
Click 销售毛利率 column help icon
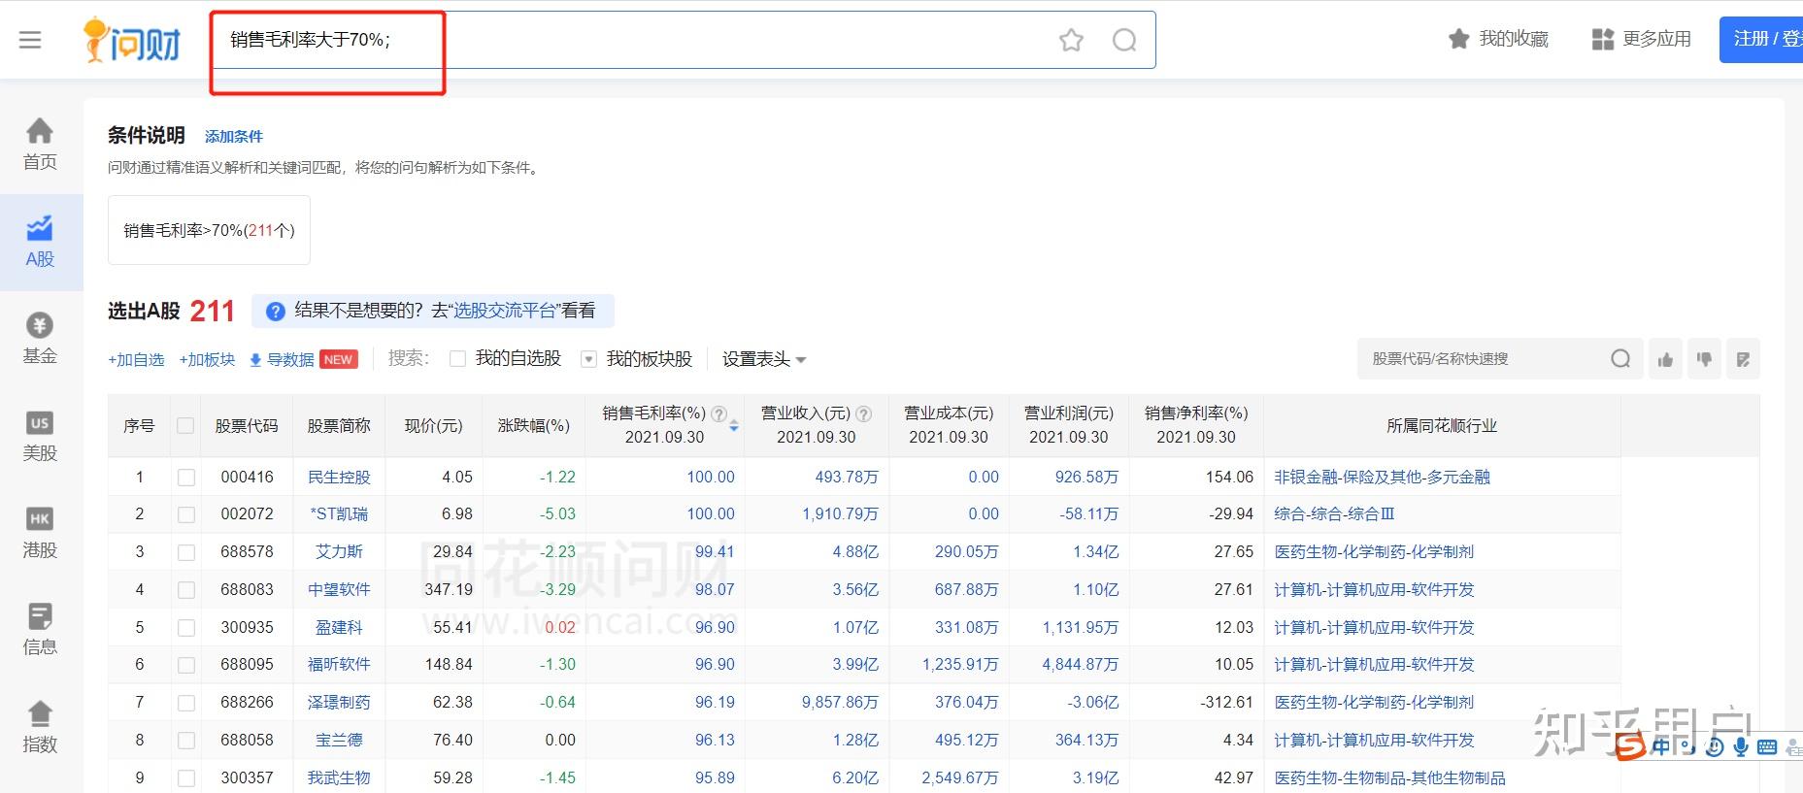[718, 413]
